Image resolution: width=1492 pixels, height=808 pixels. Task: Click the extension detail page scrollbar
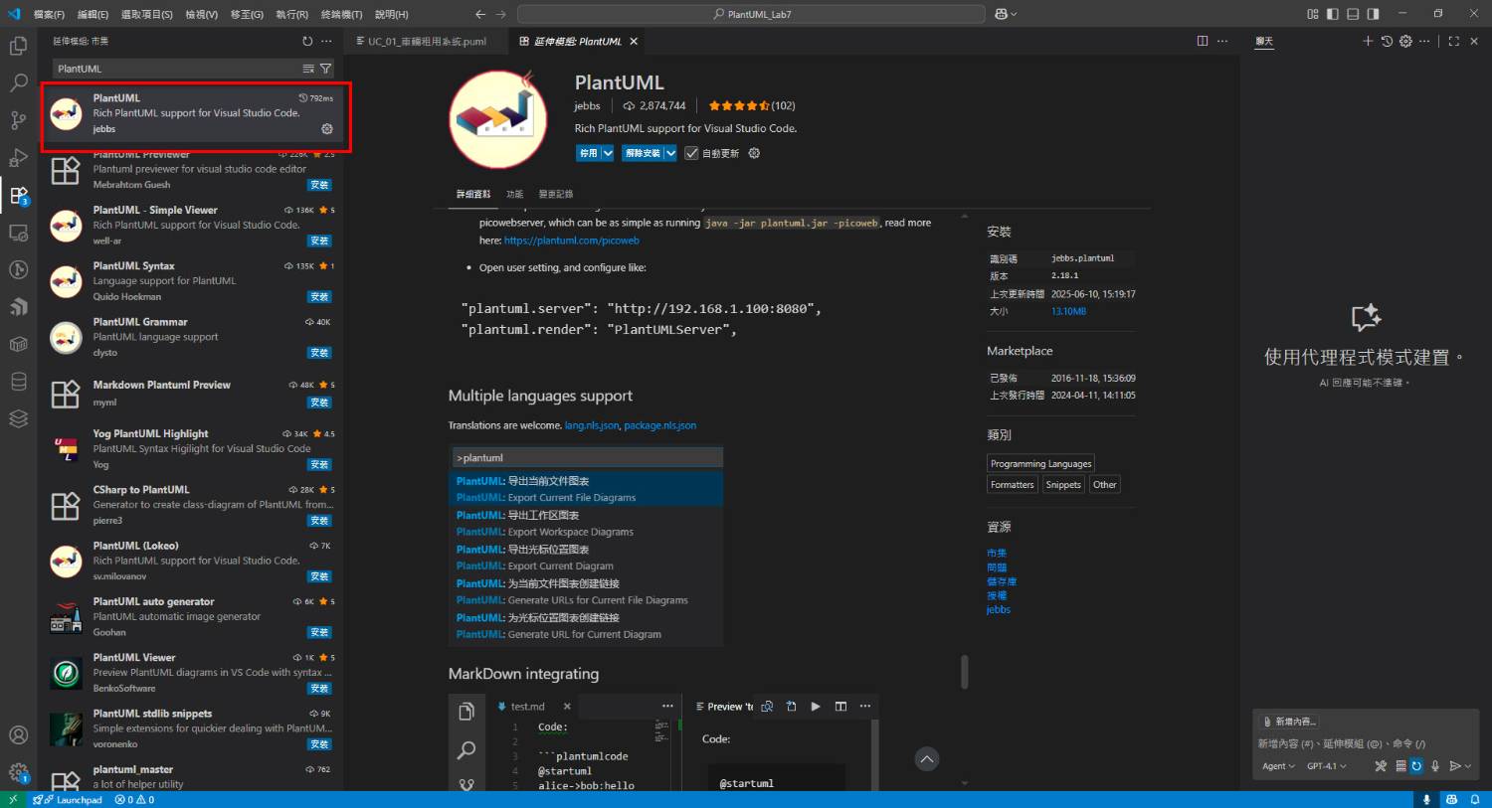tap(964, 671)
